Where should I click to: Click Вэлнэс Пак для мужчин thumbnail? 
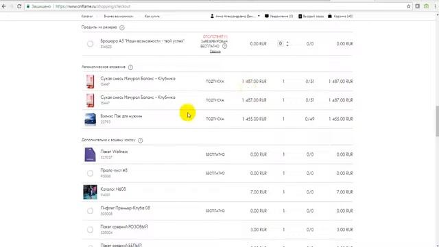pyautogui.click(x=90, y=119)
